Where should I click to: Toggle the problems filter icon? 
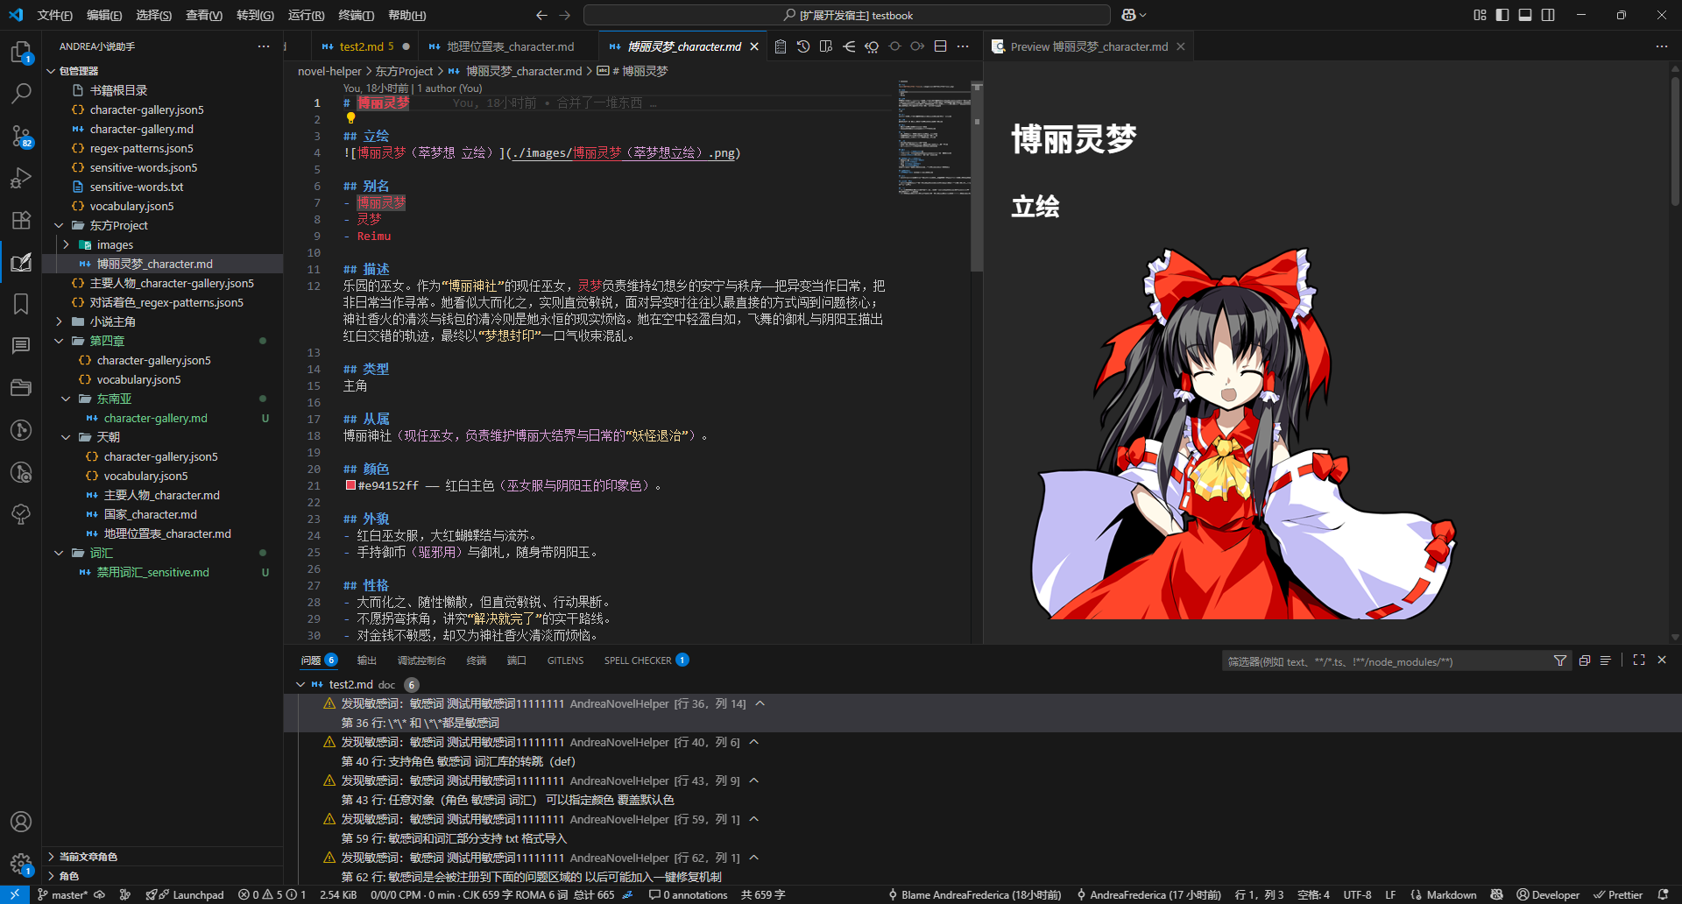1560,660
